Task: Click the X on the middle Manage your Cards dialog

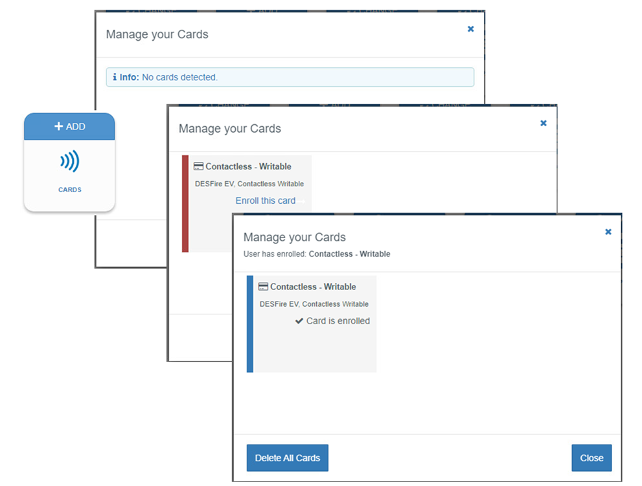Action: click(x=543, y=123)
